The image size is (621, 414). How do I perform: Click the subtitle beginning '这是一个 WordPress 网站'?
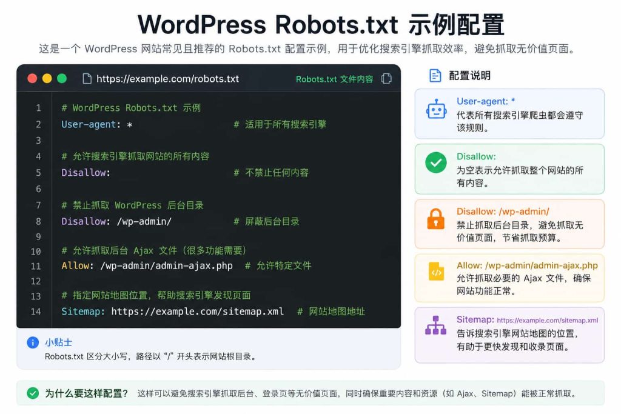(307, 48)
